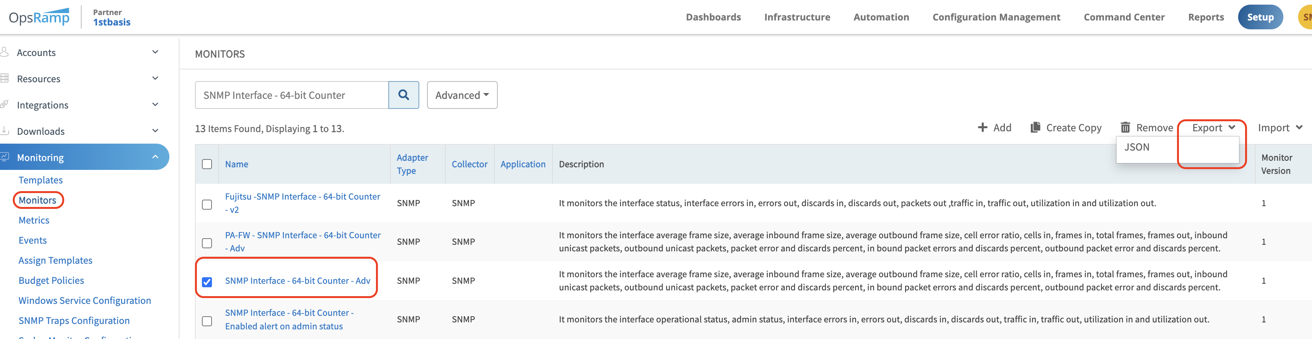
Task: Check the Fujitsu SNMP Interface row checkbox
Action: (207, 204)
